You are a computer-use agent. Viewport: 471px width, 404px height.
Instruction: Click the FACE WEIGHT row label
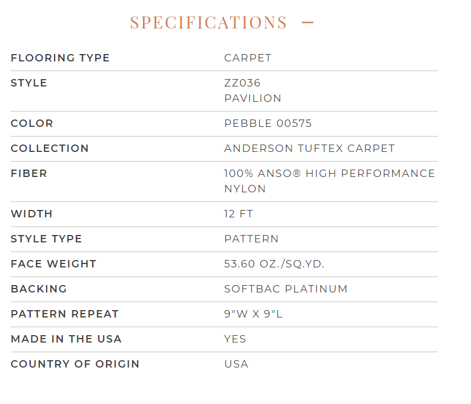click(54, 264)
